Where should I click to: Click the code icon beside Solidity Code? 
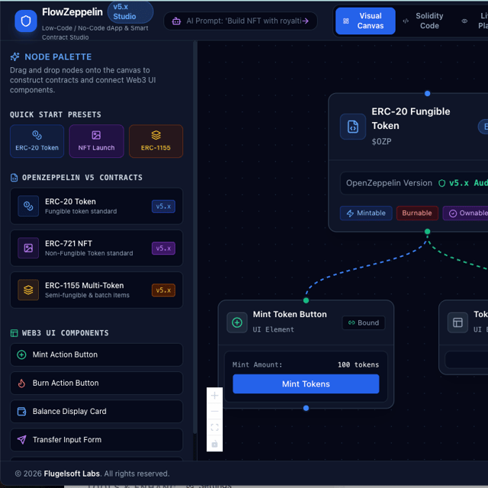[x=406, y=21]
